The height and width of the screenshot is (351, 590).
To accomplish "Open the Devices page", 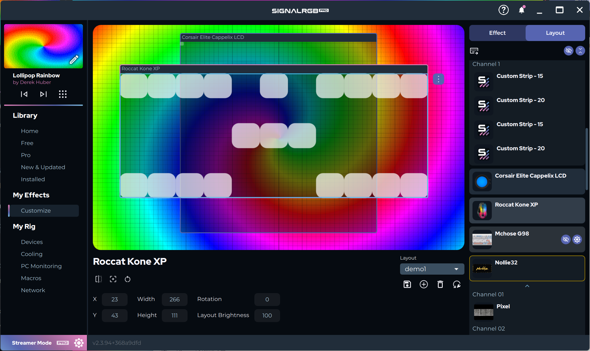I will [x=32, y=242].
